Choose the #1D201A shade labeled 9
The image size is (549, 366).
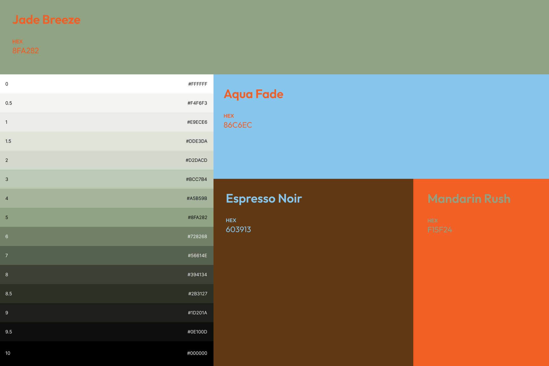pyautogui.click(x=106, y=313)
